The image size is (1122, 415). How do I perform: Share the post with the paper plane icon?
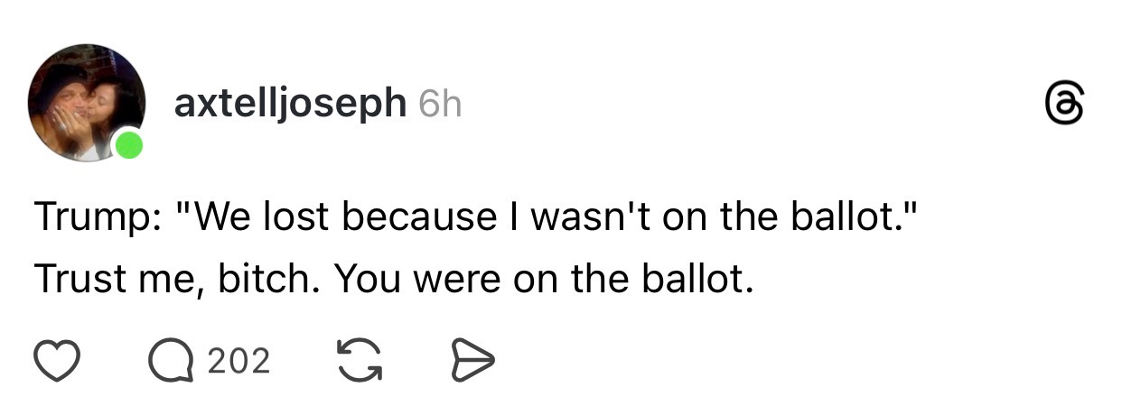point(470,360)
